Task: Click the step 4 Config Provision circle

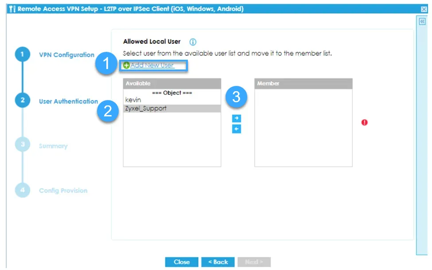Action: 22,190
